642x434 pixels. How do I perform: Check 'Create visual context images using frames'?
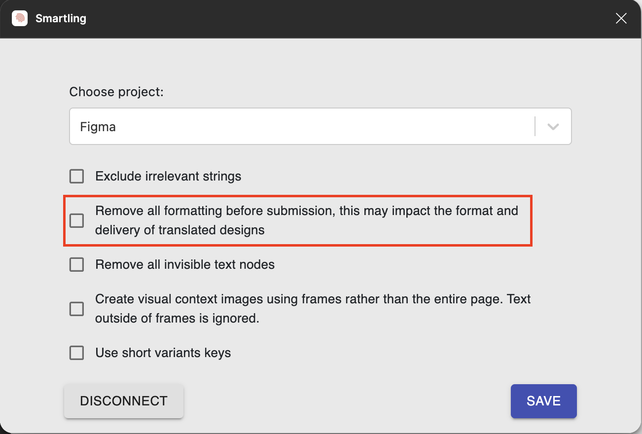pos(76,309)
